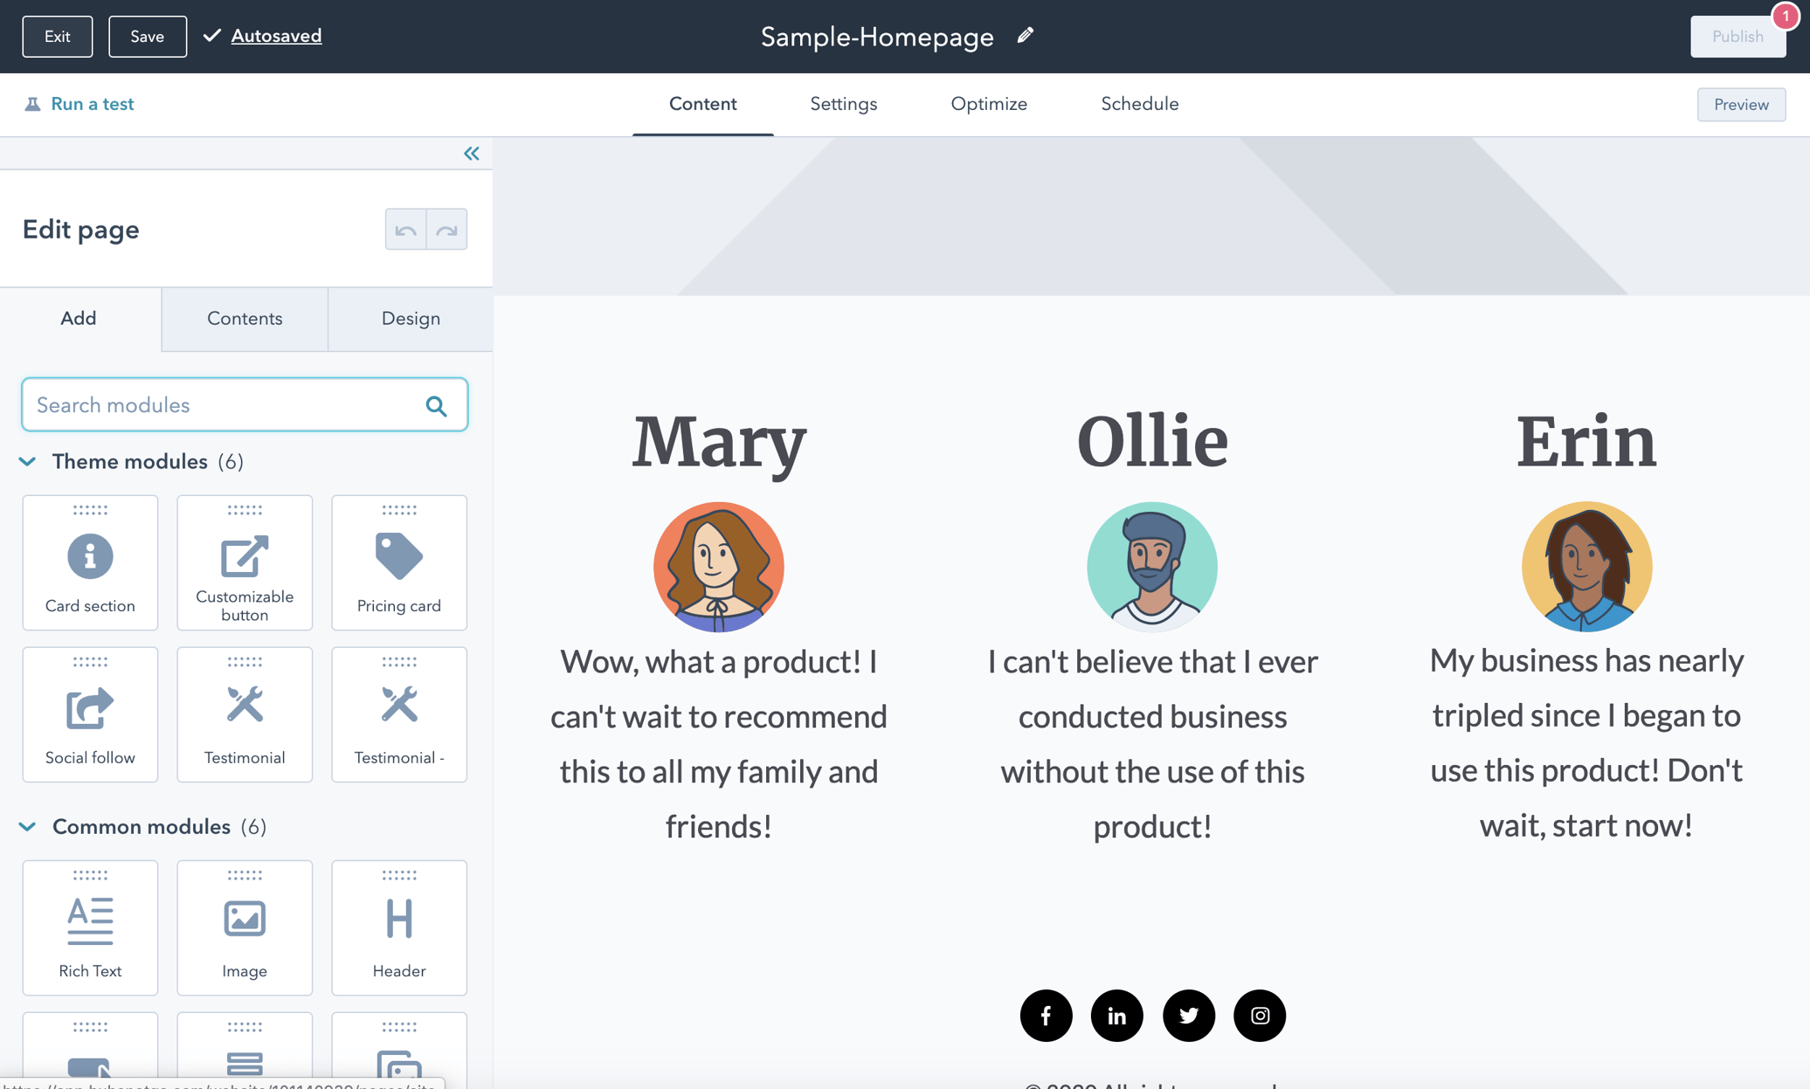Select the Social follow module
This screenshot has height=1089, width=1810.
tap(90, 714)
